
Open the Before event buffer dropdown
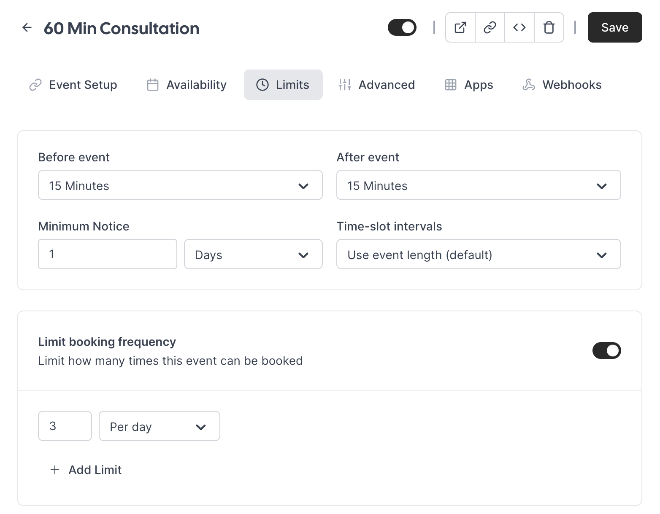(180, 185)
